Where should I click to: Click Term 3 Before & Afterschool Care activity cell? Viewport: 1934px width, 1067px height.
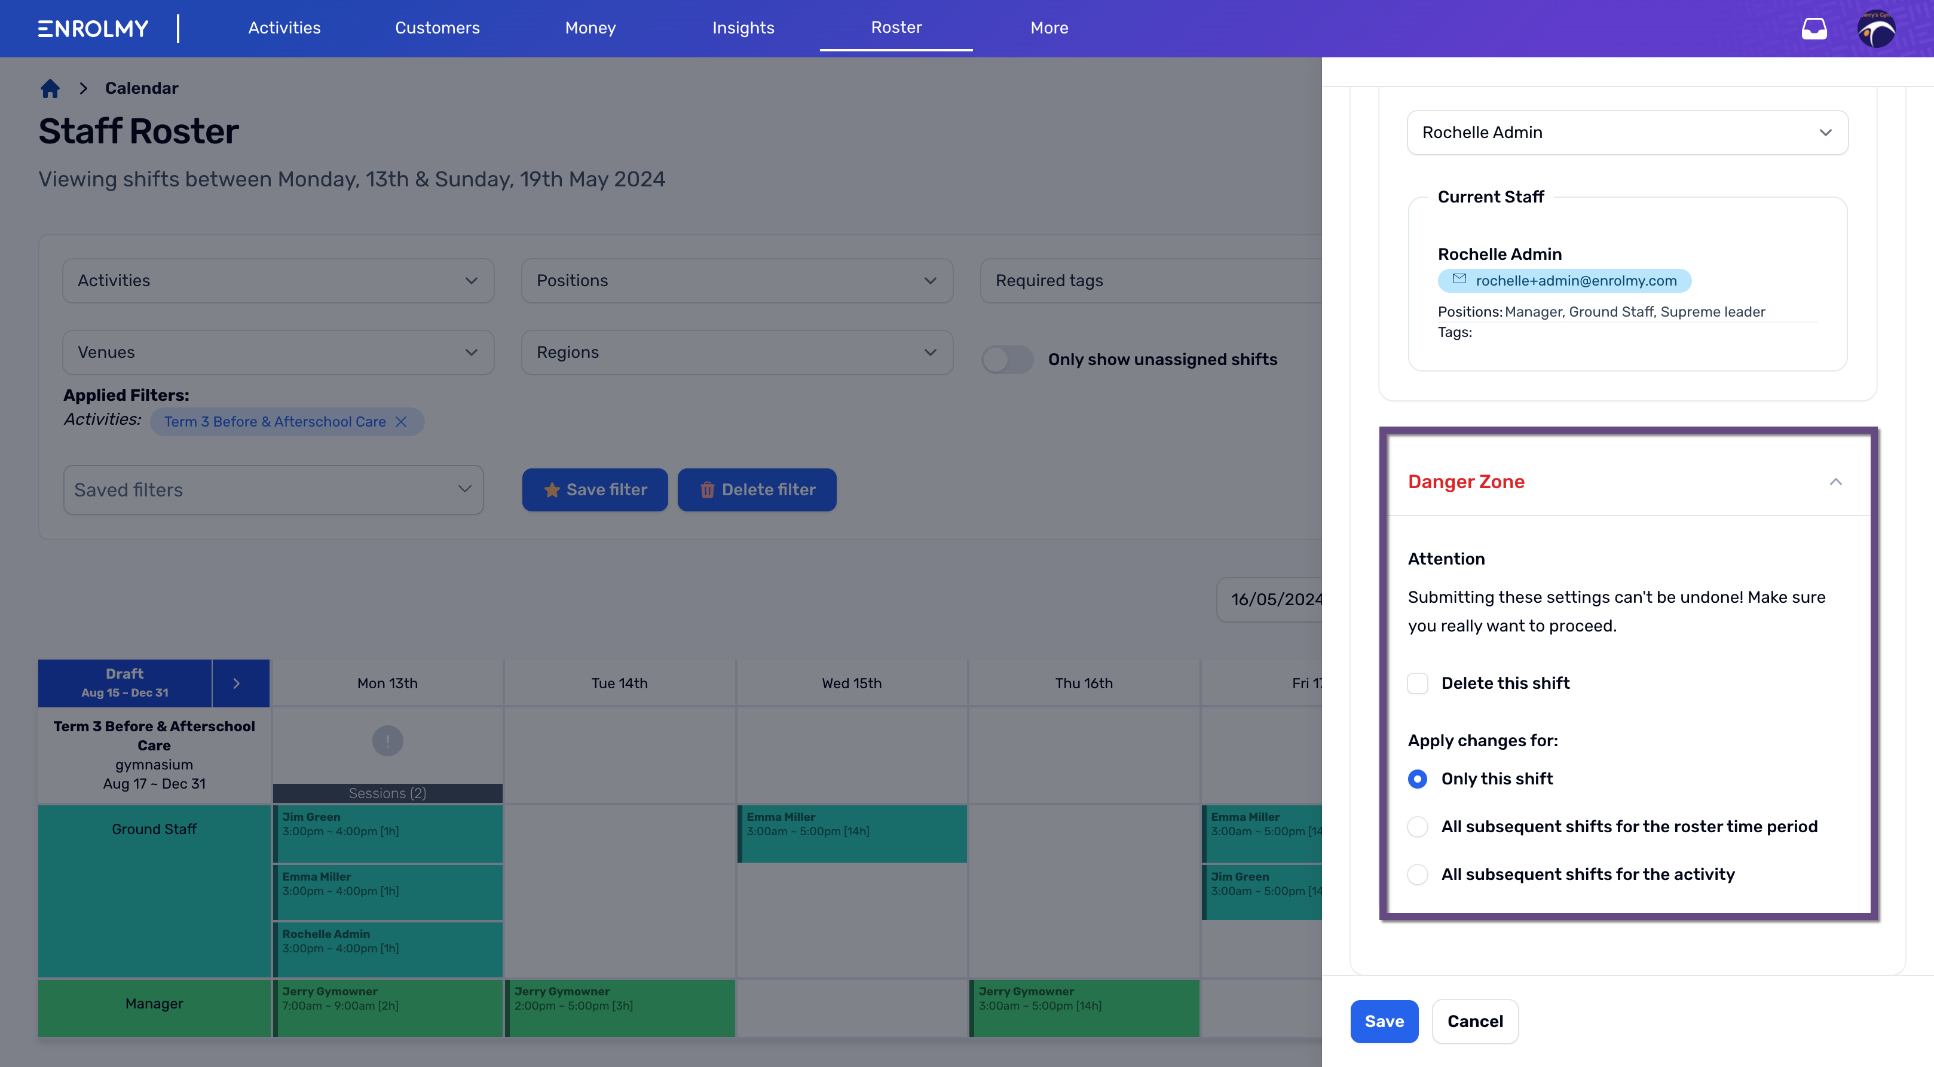coord(154,755)
